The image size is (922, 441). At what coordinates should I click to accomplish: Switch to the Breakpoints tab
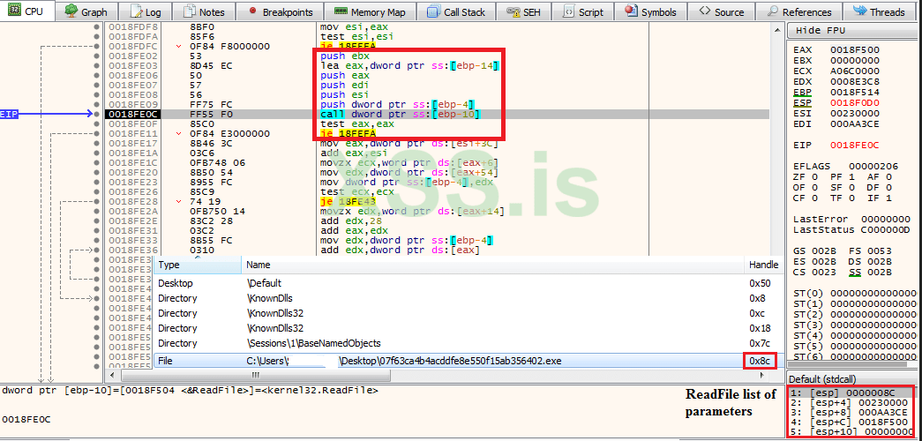(x=278, y=11)
